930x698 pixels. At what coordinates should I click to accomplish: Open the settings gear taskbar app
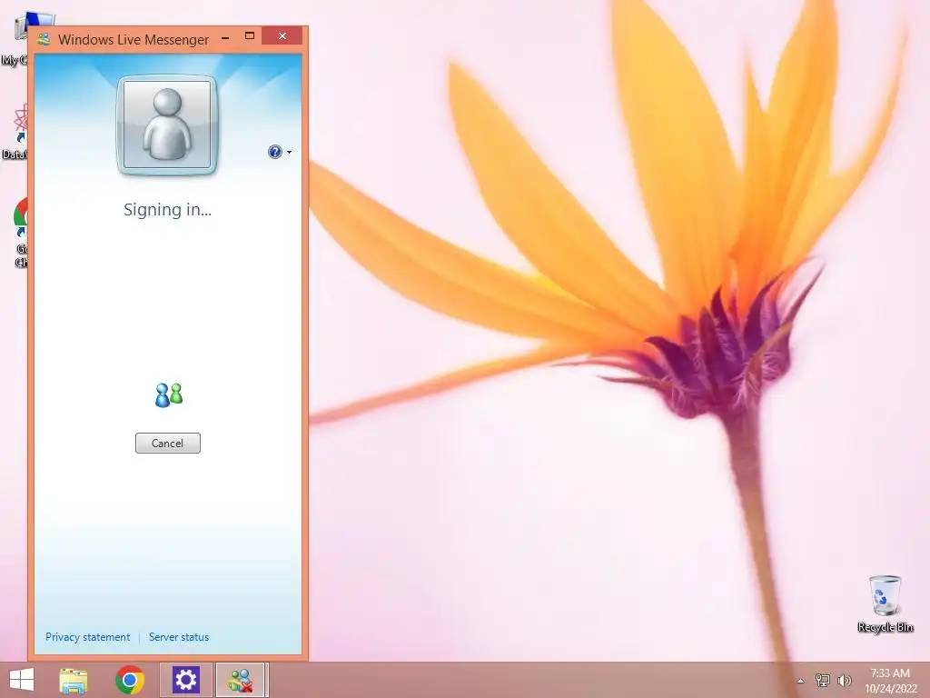tap(185, 680)
